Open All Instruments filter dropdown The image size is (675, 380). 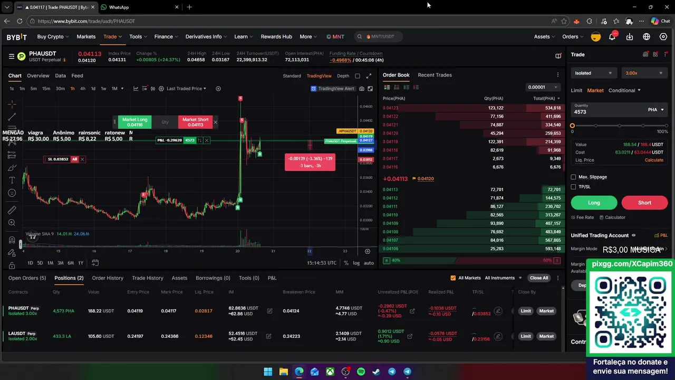[503, 278]
